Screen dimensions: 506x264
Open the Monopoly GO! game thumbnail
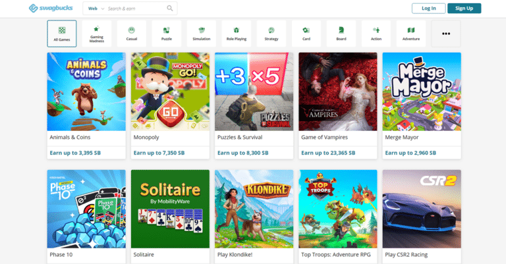[x=170, y=92]
